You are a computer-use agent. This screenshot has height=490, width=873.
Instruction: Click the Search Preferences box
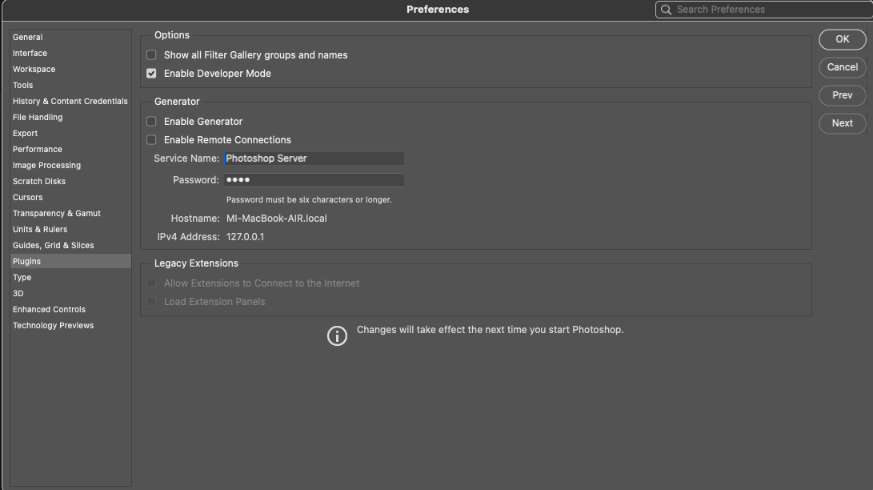point(760,9)
